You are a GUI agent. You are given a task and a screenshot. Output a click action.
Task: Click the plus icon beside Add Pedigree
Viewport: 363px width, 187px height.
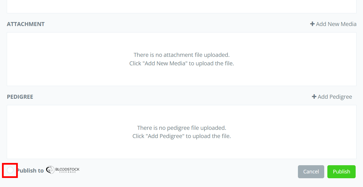314,97
